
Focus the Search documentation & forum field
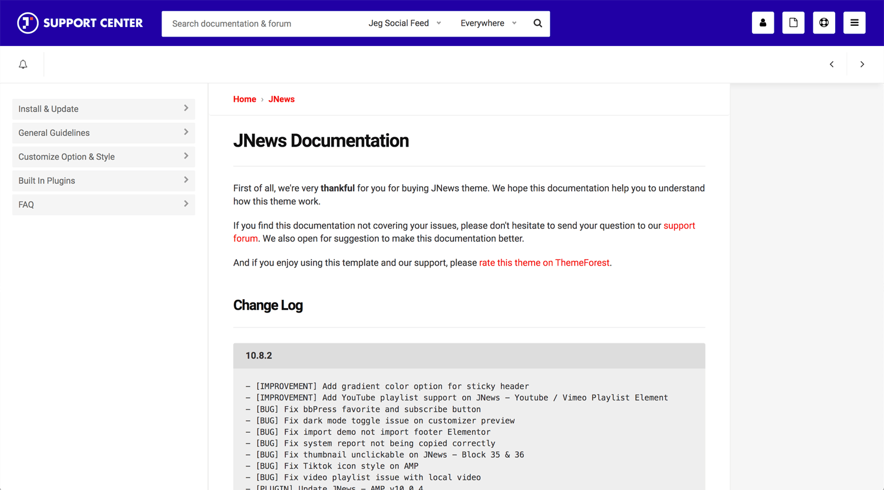[262, 24]
